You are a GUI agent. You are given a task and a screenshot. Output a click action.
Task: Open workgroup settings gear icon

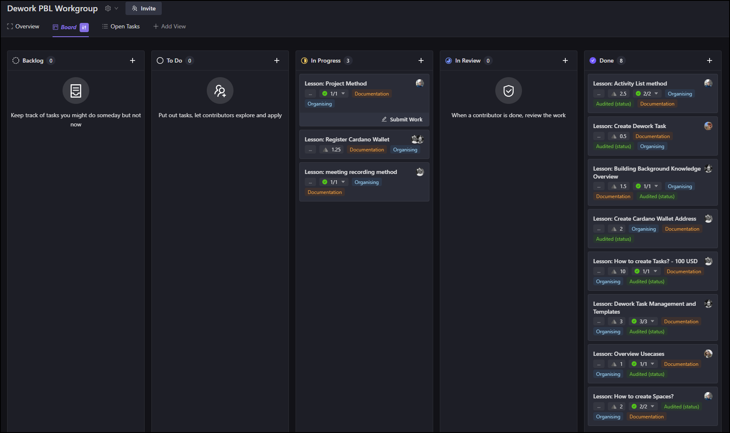tap(108, 8)
